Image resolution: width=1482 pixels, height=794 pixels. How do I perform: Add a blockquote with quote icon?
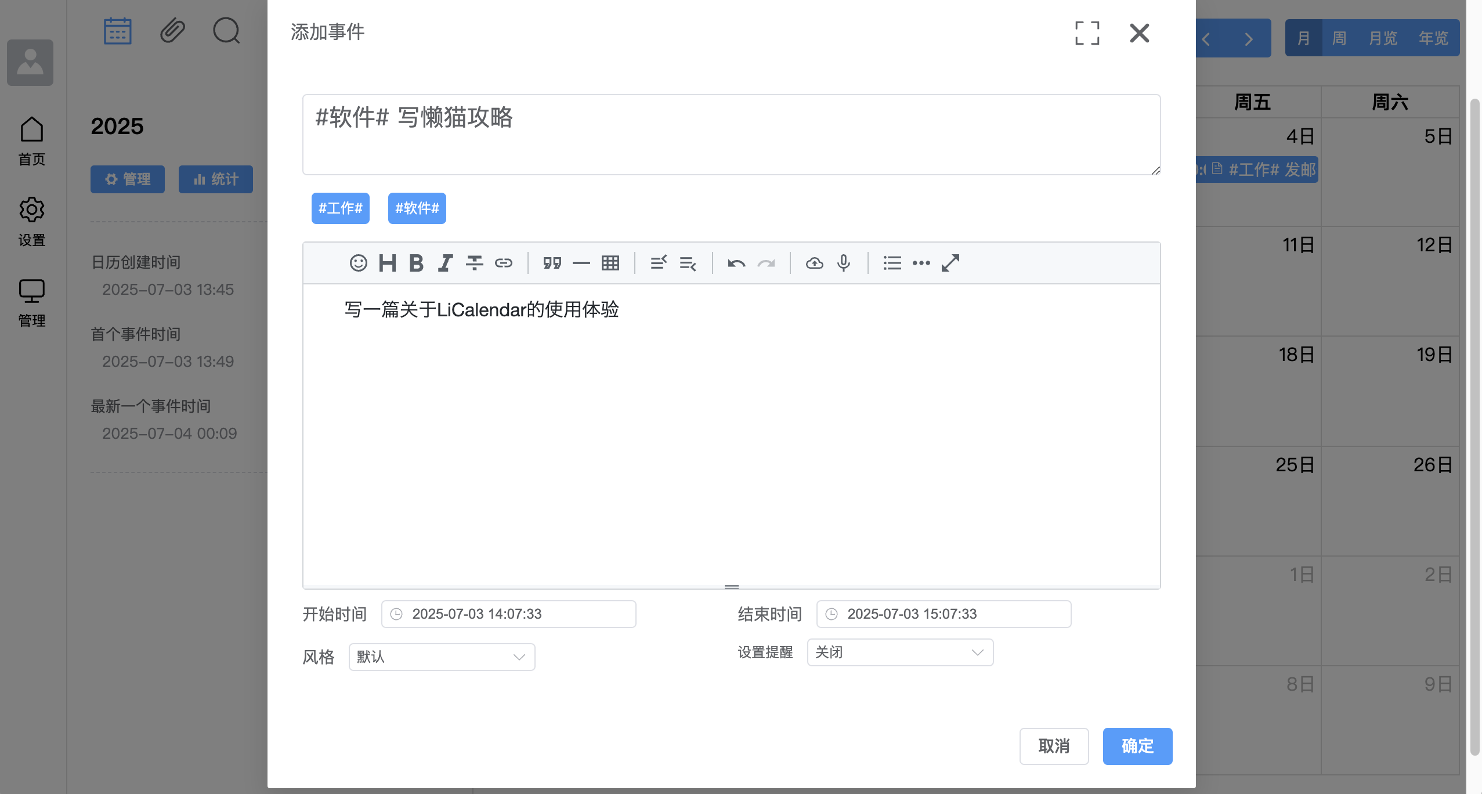point(552,263)
